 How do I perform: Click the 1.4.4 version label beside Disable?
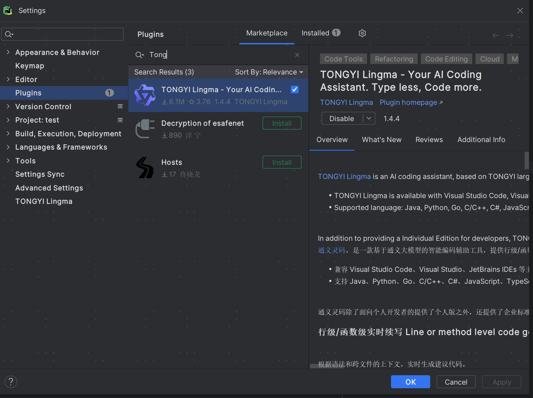tap(392, 119)
